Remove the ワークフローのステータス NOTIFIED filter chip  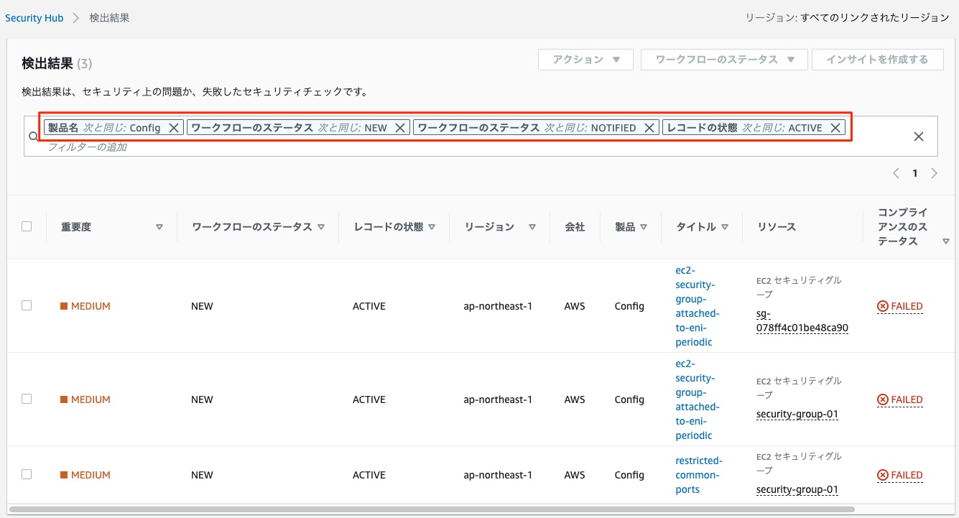[x=649, y=128]
